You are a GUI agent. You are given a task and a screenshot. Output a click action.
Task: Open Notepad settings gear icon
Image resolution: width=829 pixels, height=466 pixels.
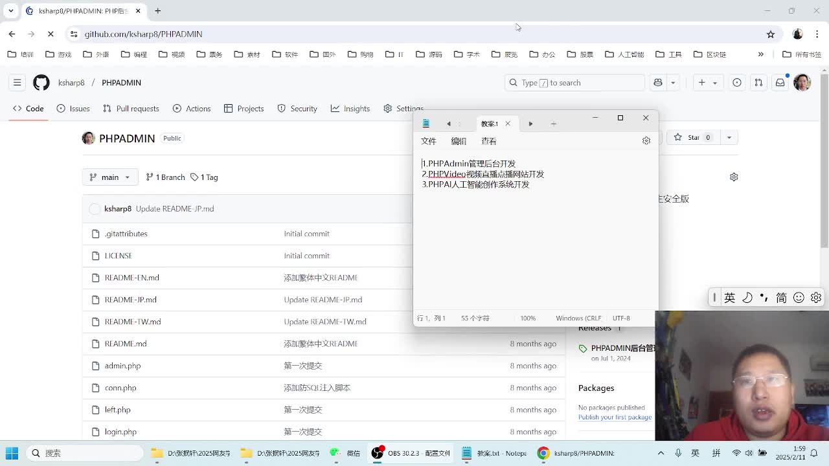[646, 140]
